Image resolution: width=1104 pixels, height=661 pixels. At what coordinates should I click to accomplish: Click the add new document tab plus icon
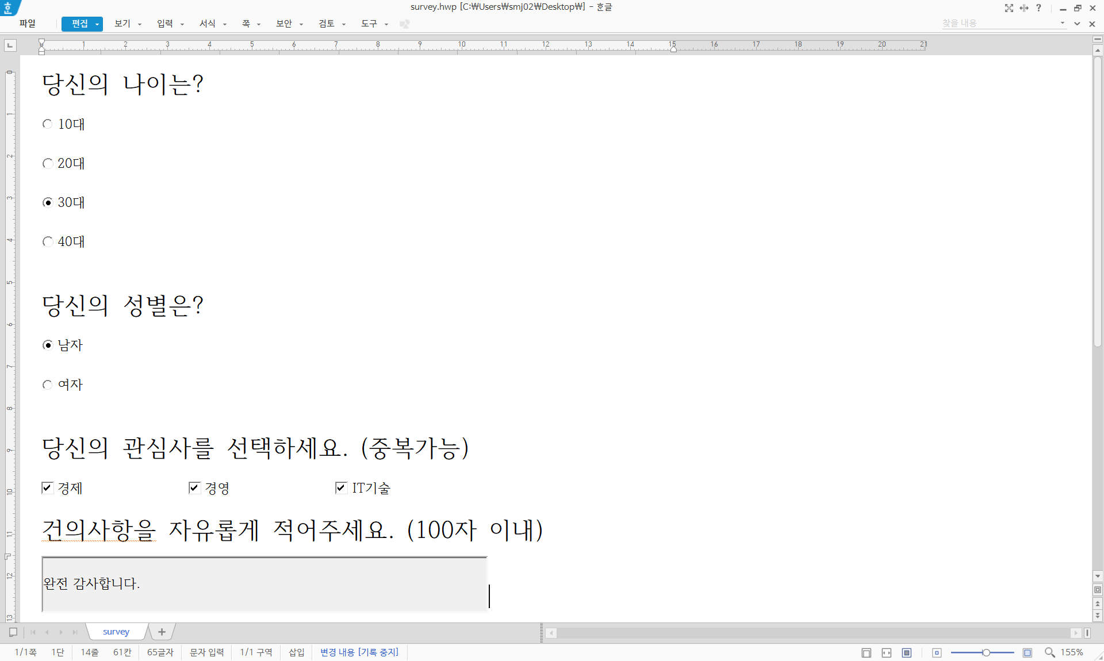162,632
